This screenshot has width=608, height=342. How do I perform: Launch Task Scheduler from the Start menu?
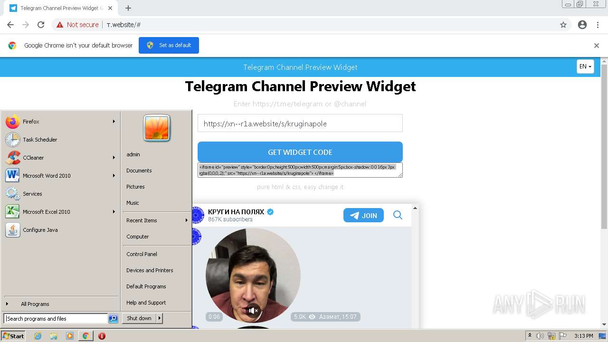pos(60,140)
